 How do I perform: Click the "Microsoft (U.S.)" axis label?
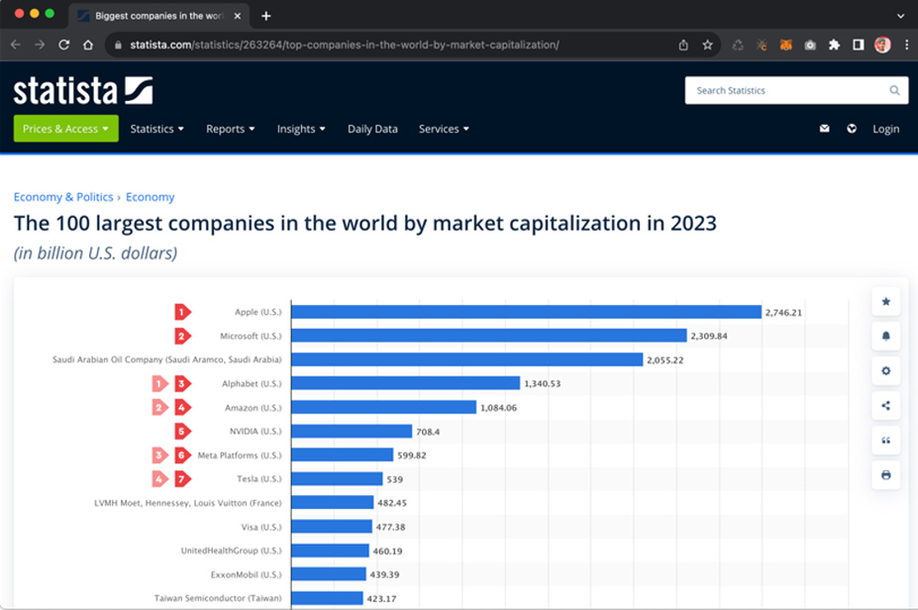coord(251,335)
